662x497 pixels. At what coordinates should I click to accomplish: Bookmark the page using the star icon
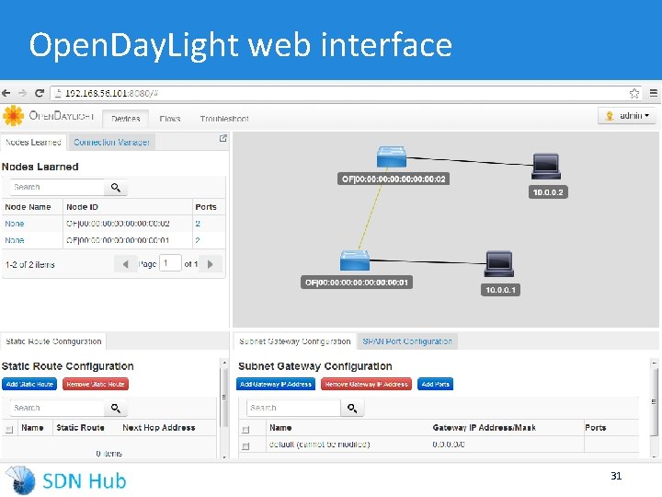[x=634, y=93]
